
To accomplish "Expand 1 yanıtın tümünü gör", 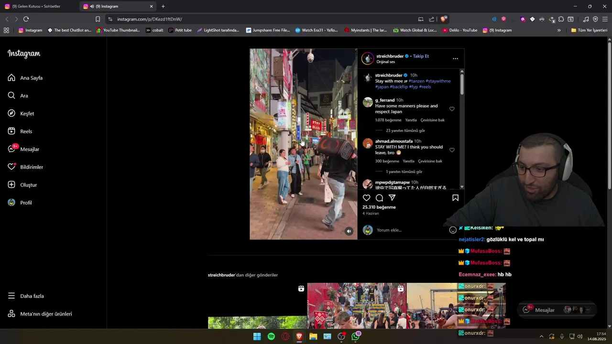I will 404,172.
